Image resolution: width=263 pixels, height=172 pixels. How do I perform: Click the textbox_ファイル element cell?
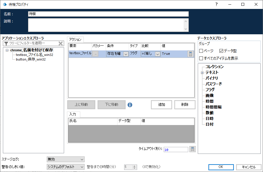pyautogui.click(x=80, y=54)
